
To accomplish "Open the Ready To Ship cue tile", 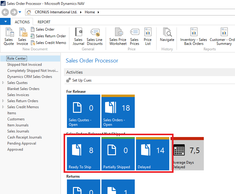I will (83, 154).
